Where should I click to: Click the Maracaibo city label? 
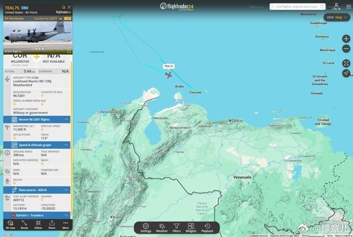161,118
